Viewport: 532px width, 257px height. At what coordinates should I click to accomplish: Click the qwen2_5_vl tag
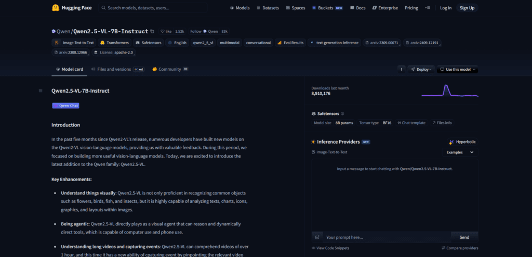(x=204, y=43)
